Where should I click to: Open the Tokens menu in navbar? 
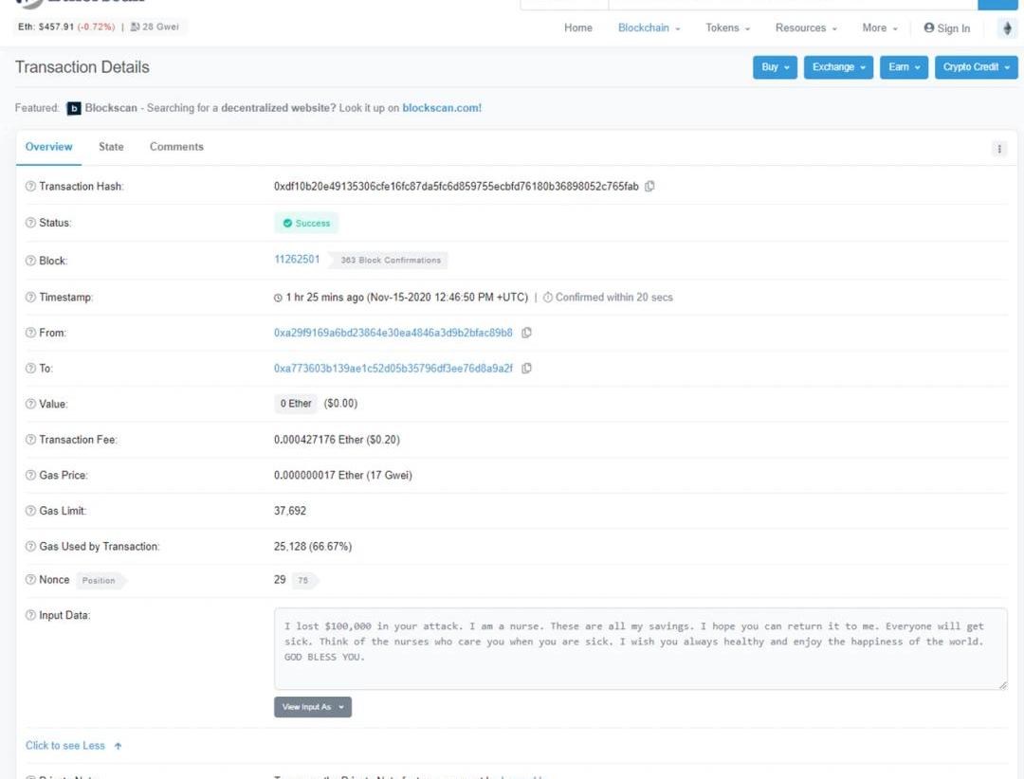[x=727, y=28]
